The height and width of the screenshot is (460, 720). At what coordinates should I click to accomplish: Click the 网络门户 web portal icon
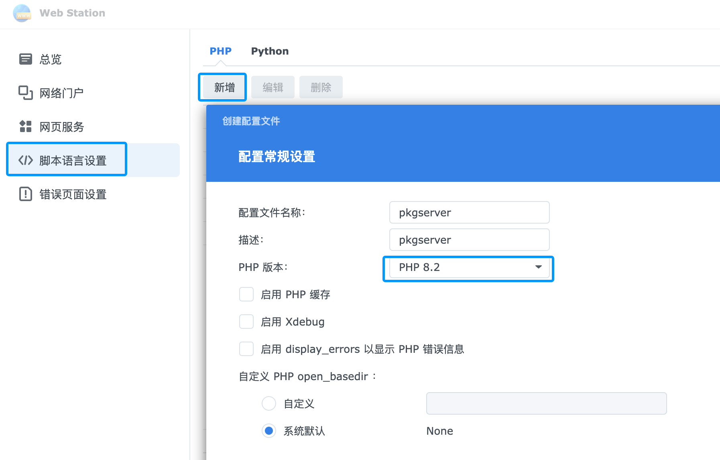(26, 93)
